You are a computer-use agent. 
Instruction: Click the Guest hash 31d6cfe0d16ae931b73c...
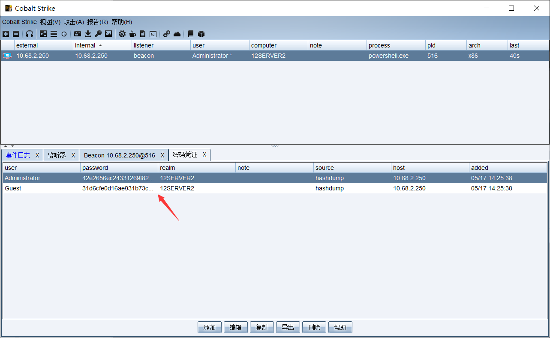coord(118,188)
